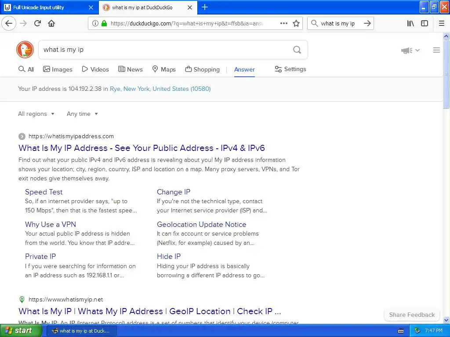Switch to Maps results
Screen dimensions: 450x337
click(x=164, y=69)
